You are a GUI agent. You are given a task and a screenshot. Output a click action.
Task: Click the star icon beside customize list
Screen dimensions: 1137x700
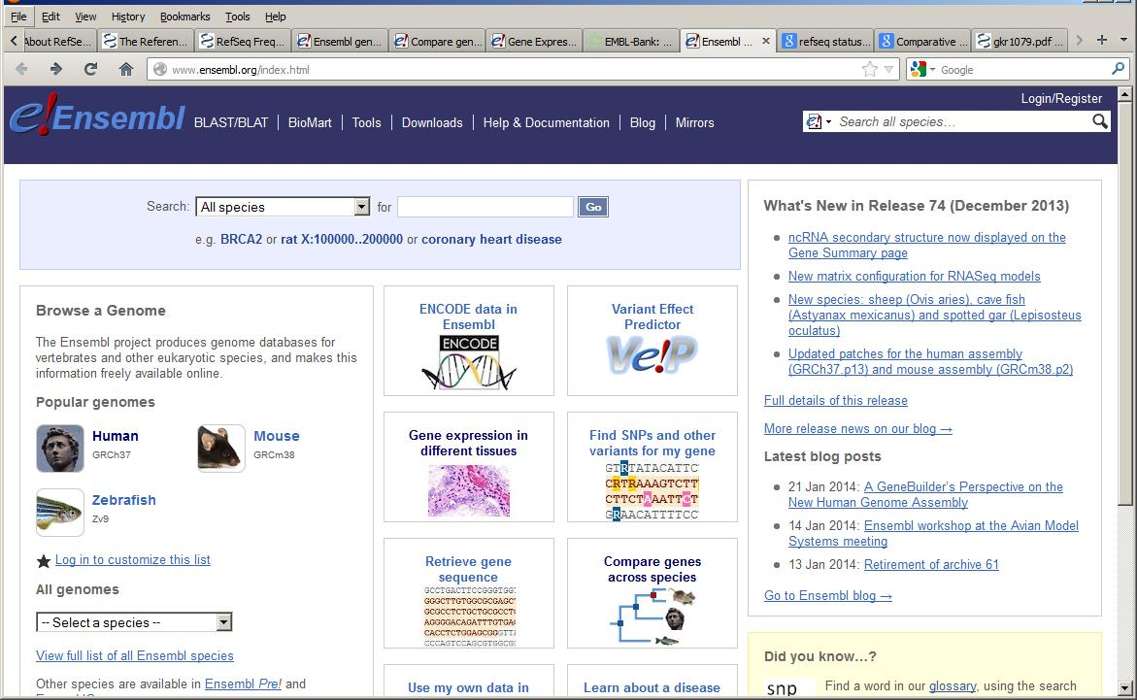point(44,561)
